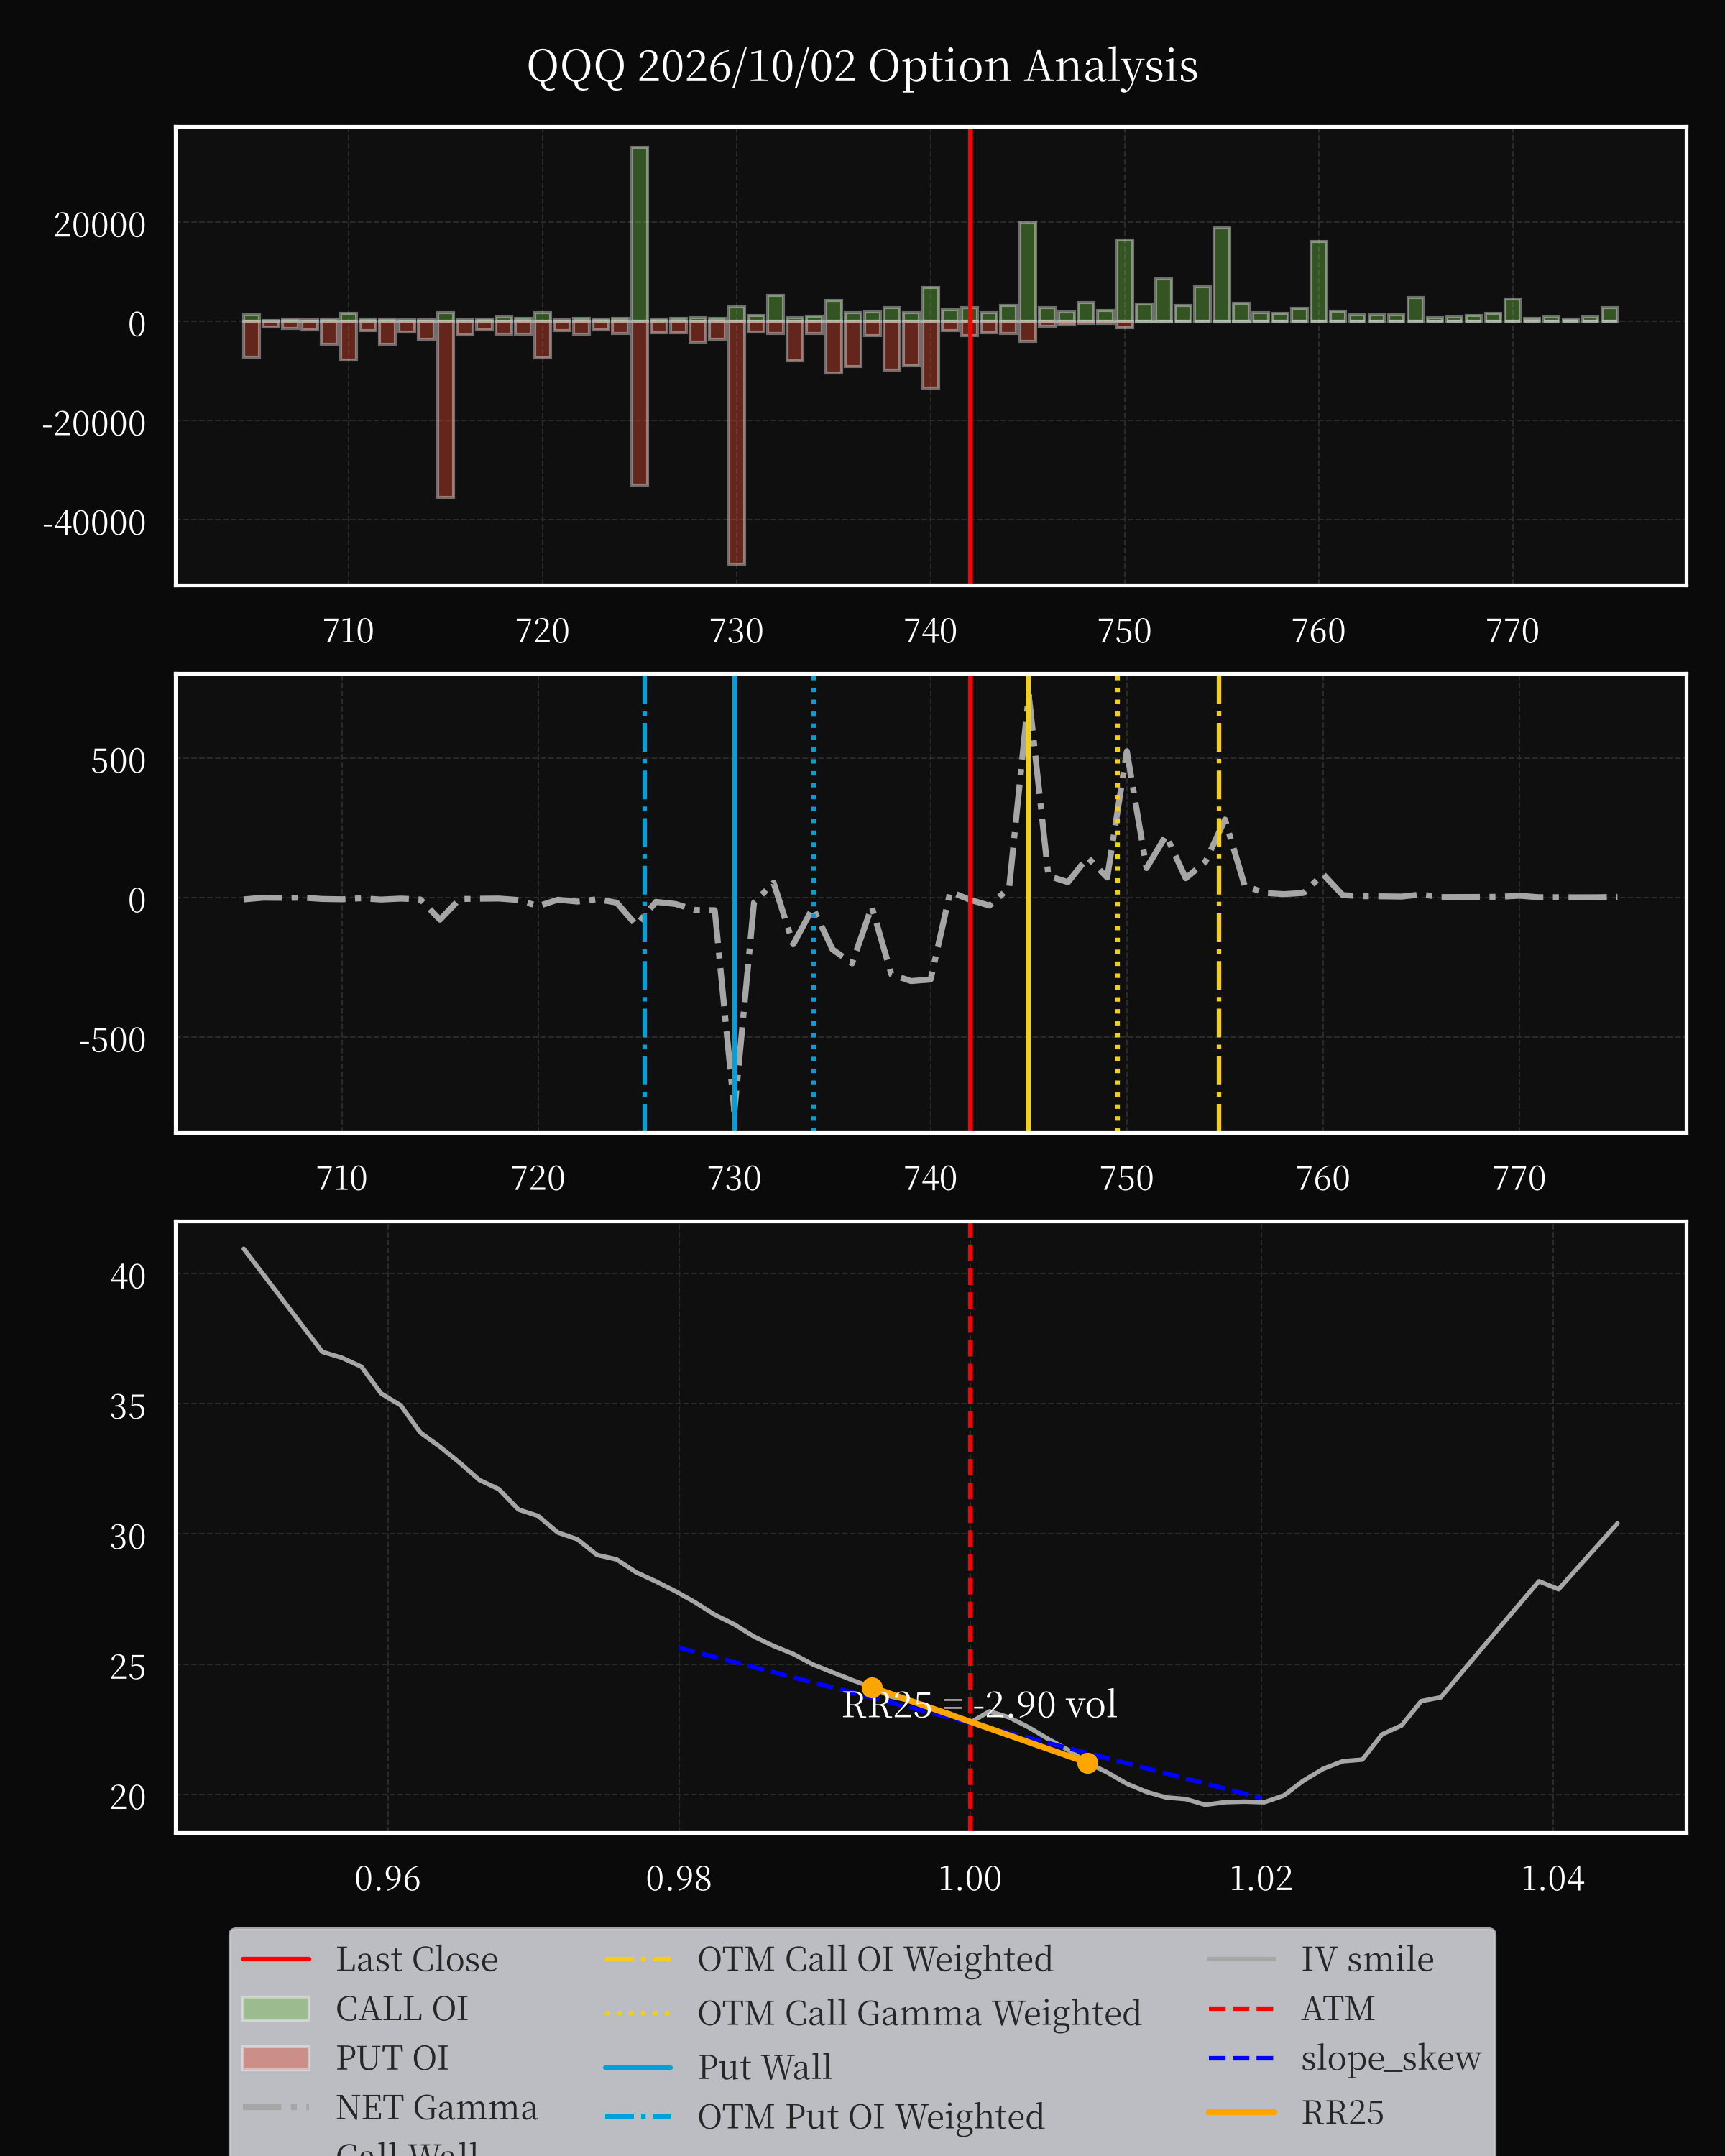1725x2156 pixels.
Task: Click the 'IV smile' legend entry
Action: coord(1321,1960)
